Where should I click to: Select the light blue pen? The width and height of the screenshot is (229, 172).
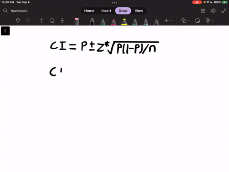coord(146,21)
